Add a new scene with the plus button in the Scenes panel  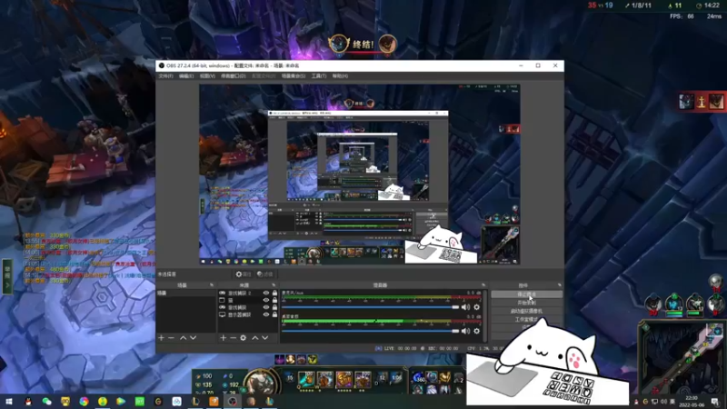(x=162, y=338)
